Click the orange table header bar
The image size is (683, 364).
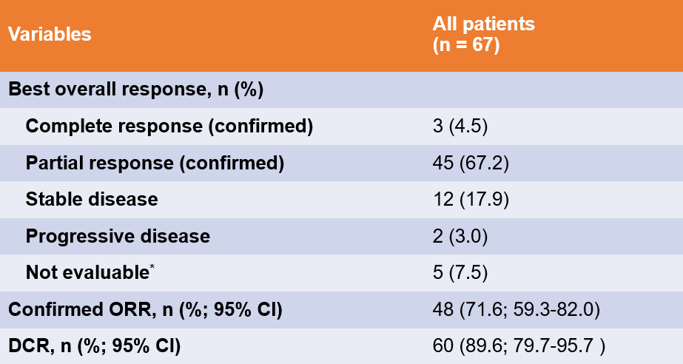(x=296, y=35)
